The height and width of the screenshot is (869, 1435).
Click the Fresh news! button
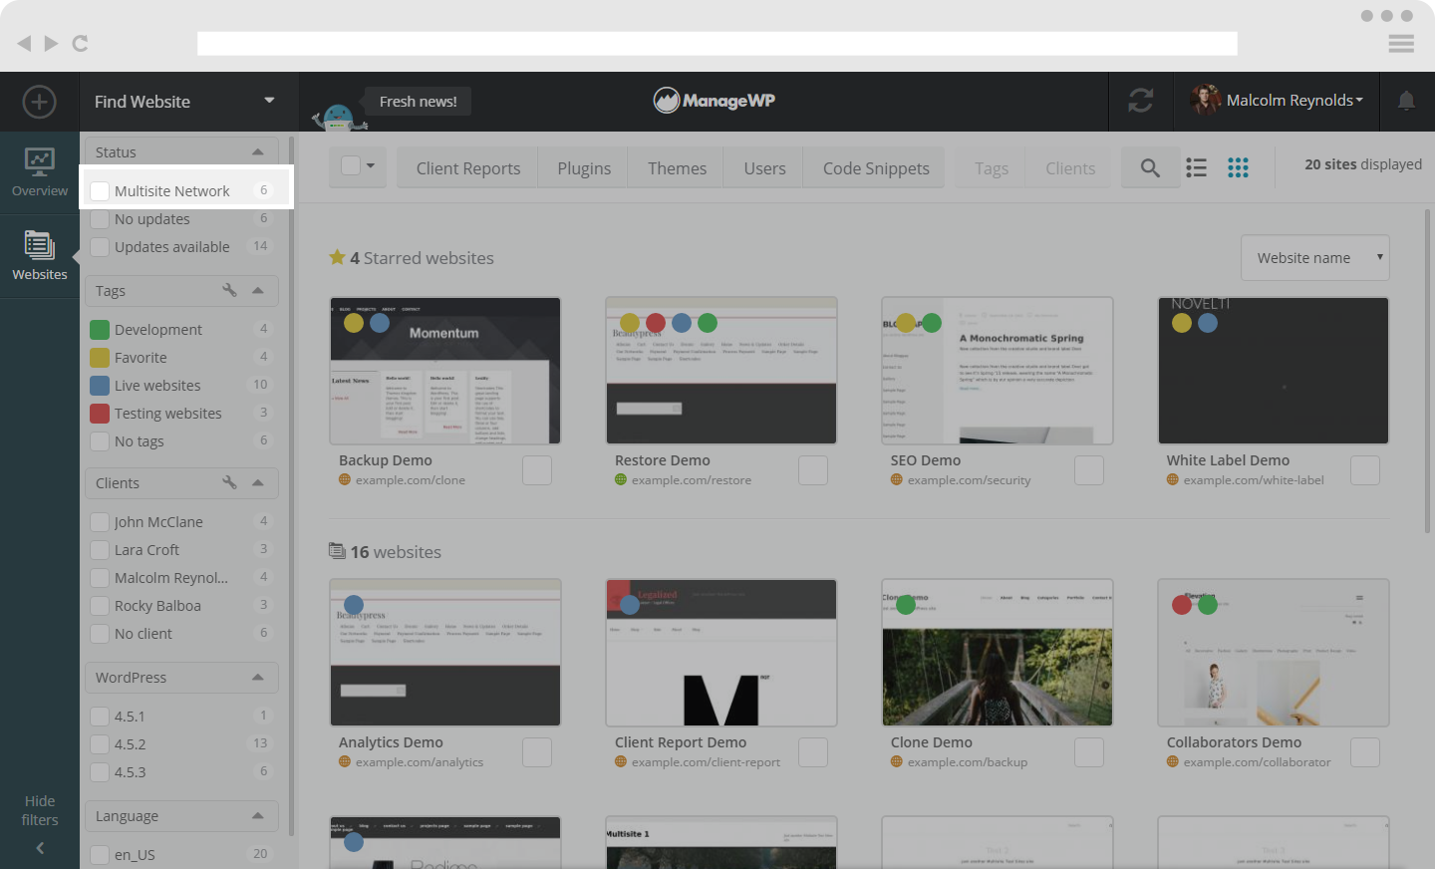pyautogui.click(x=418, y=102)
